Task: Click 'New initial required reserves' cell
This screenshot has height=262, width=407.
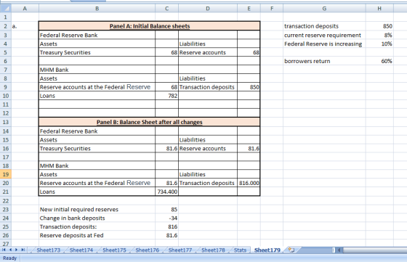Action: coord(97,210)
